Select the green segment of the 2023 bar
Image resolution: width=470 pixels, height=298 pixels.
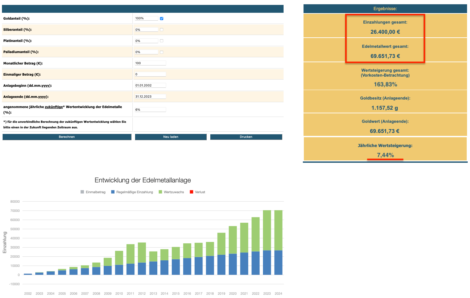[267, 230]
